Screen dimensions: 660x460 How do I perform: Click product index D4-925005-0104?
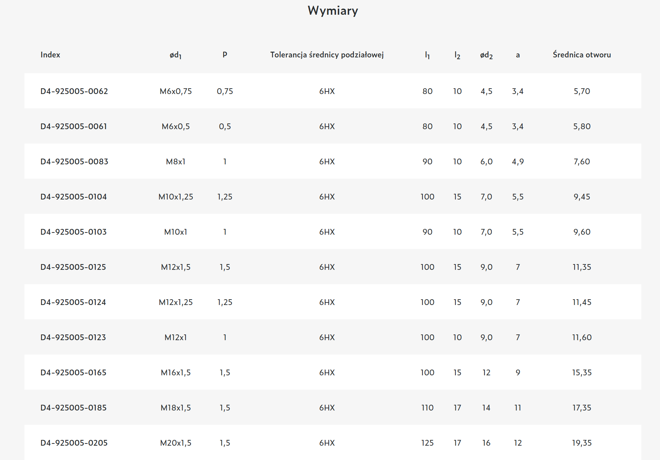(x=74, y=197)
